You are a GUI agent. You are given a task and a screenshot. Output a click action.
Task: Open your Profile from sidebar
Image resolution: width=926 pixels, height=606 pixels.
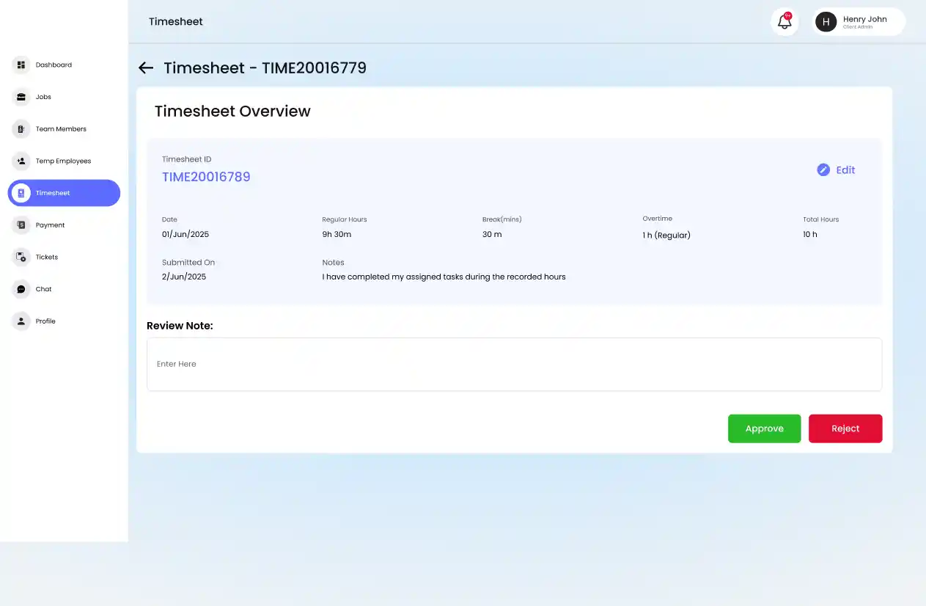[45, 321]
